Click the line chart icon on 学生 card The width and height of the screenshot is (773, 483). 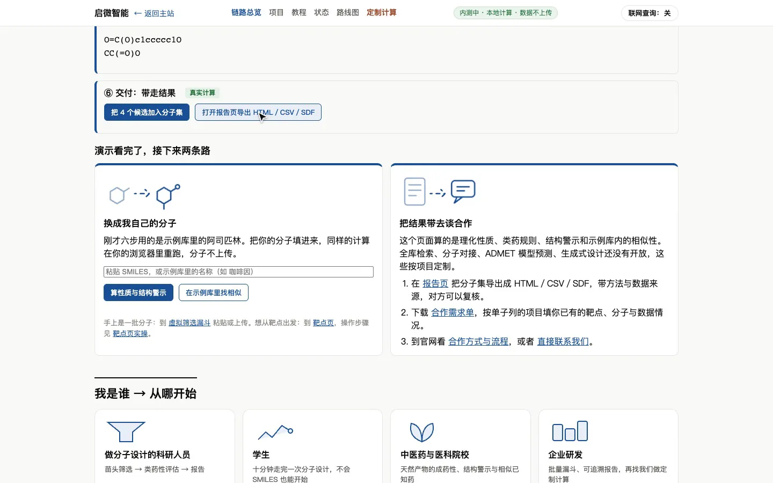pos(275,432)
